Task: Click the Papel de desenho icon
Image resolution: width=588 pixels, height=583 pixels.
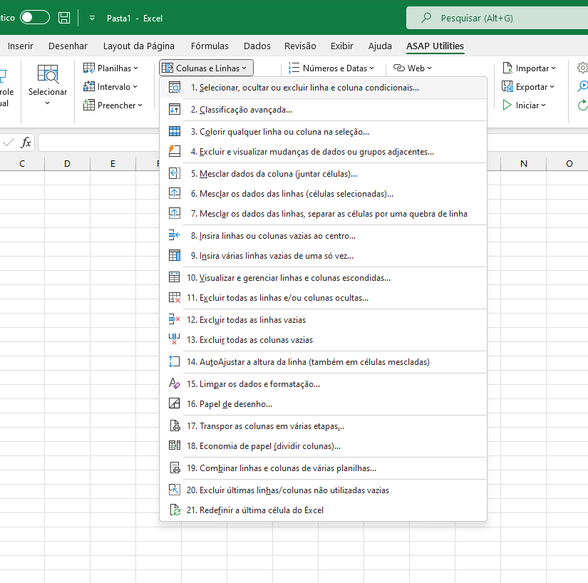Action: pos(175,403)
